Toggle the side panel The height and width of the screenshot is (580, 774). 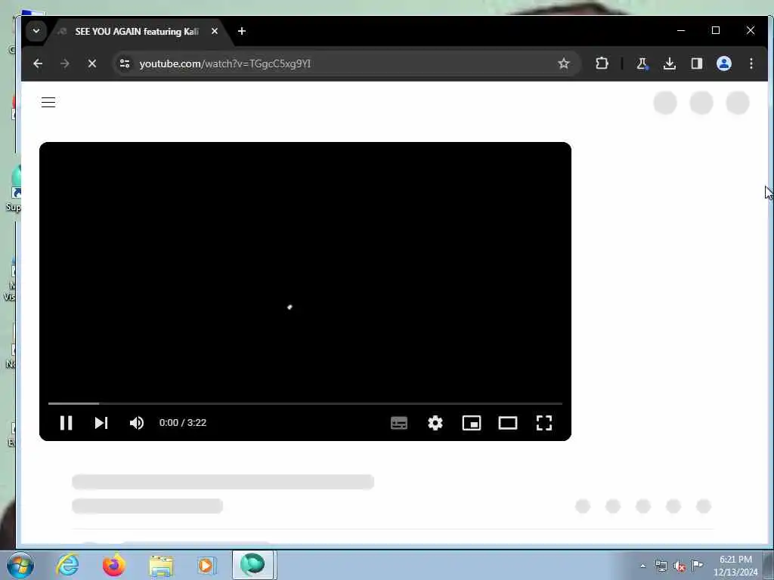(x=696, y=63)
